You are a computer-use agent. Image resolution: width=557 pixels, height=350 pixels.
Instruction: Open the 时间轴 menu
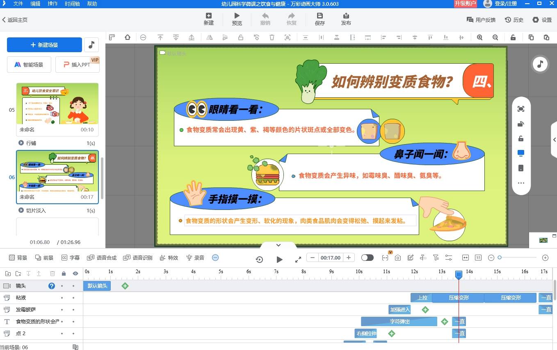point(72,4)
